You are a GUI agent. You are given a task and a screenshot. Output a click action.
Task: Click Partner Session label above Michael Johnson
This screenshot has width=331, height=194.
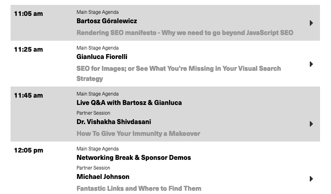pyautogui.click(x=93, y=168)
